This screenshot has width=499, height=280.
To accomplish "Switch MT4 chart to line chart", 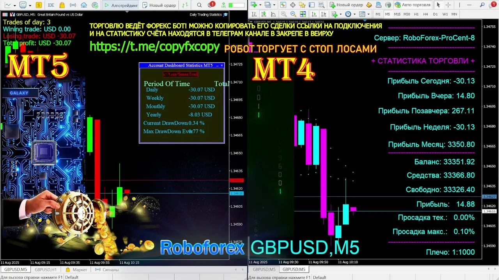I will (273, 14).
